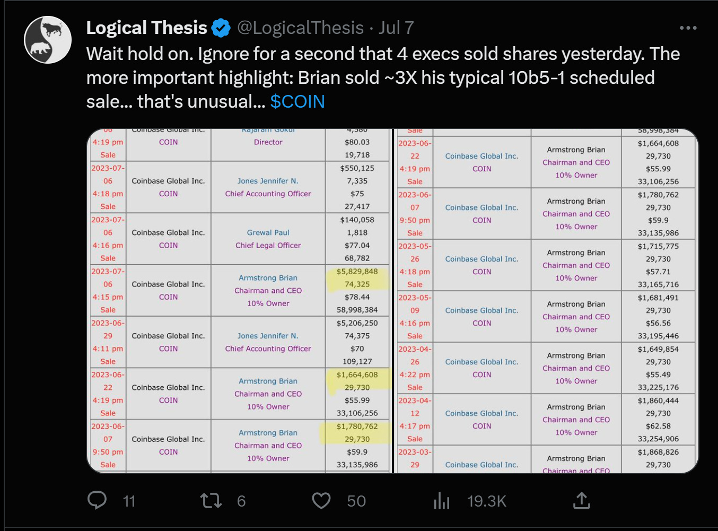Click the @LogicalThesis handle
This screenshot has width=718, height=531.
[300, 28]
